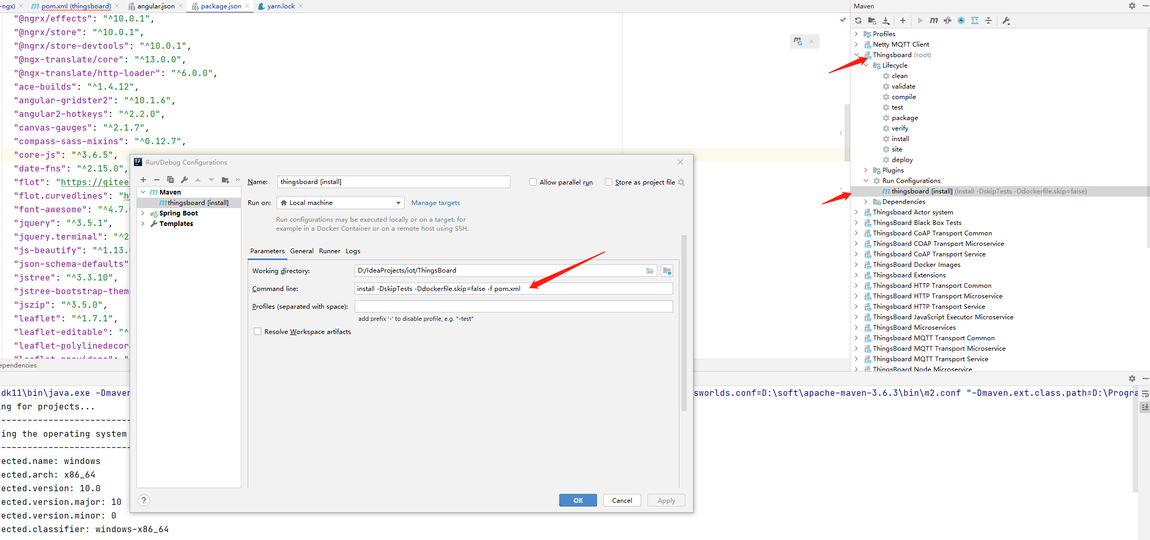This screenshot has height=540, width=1150.
Task: Click Execute Maven Goal 'm' icon
Action: (x=934, y=20)
